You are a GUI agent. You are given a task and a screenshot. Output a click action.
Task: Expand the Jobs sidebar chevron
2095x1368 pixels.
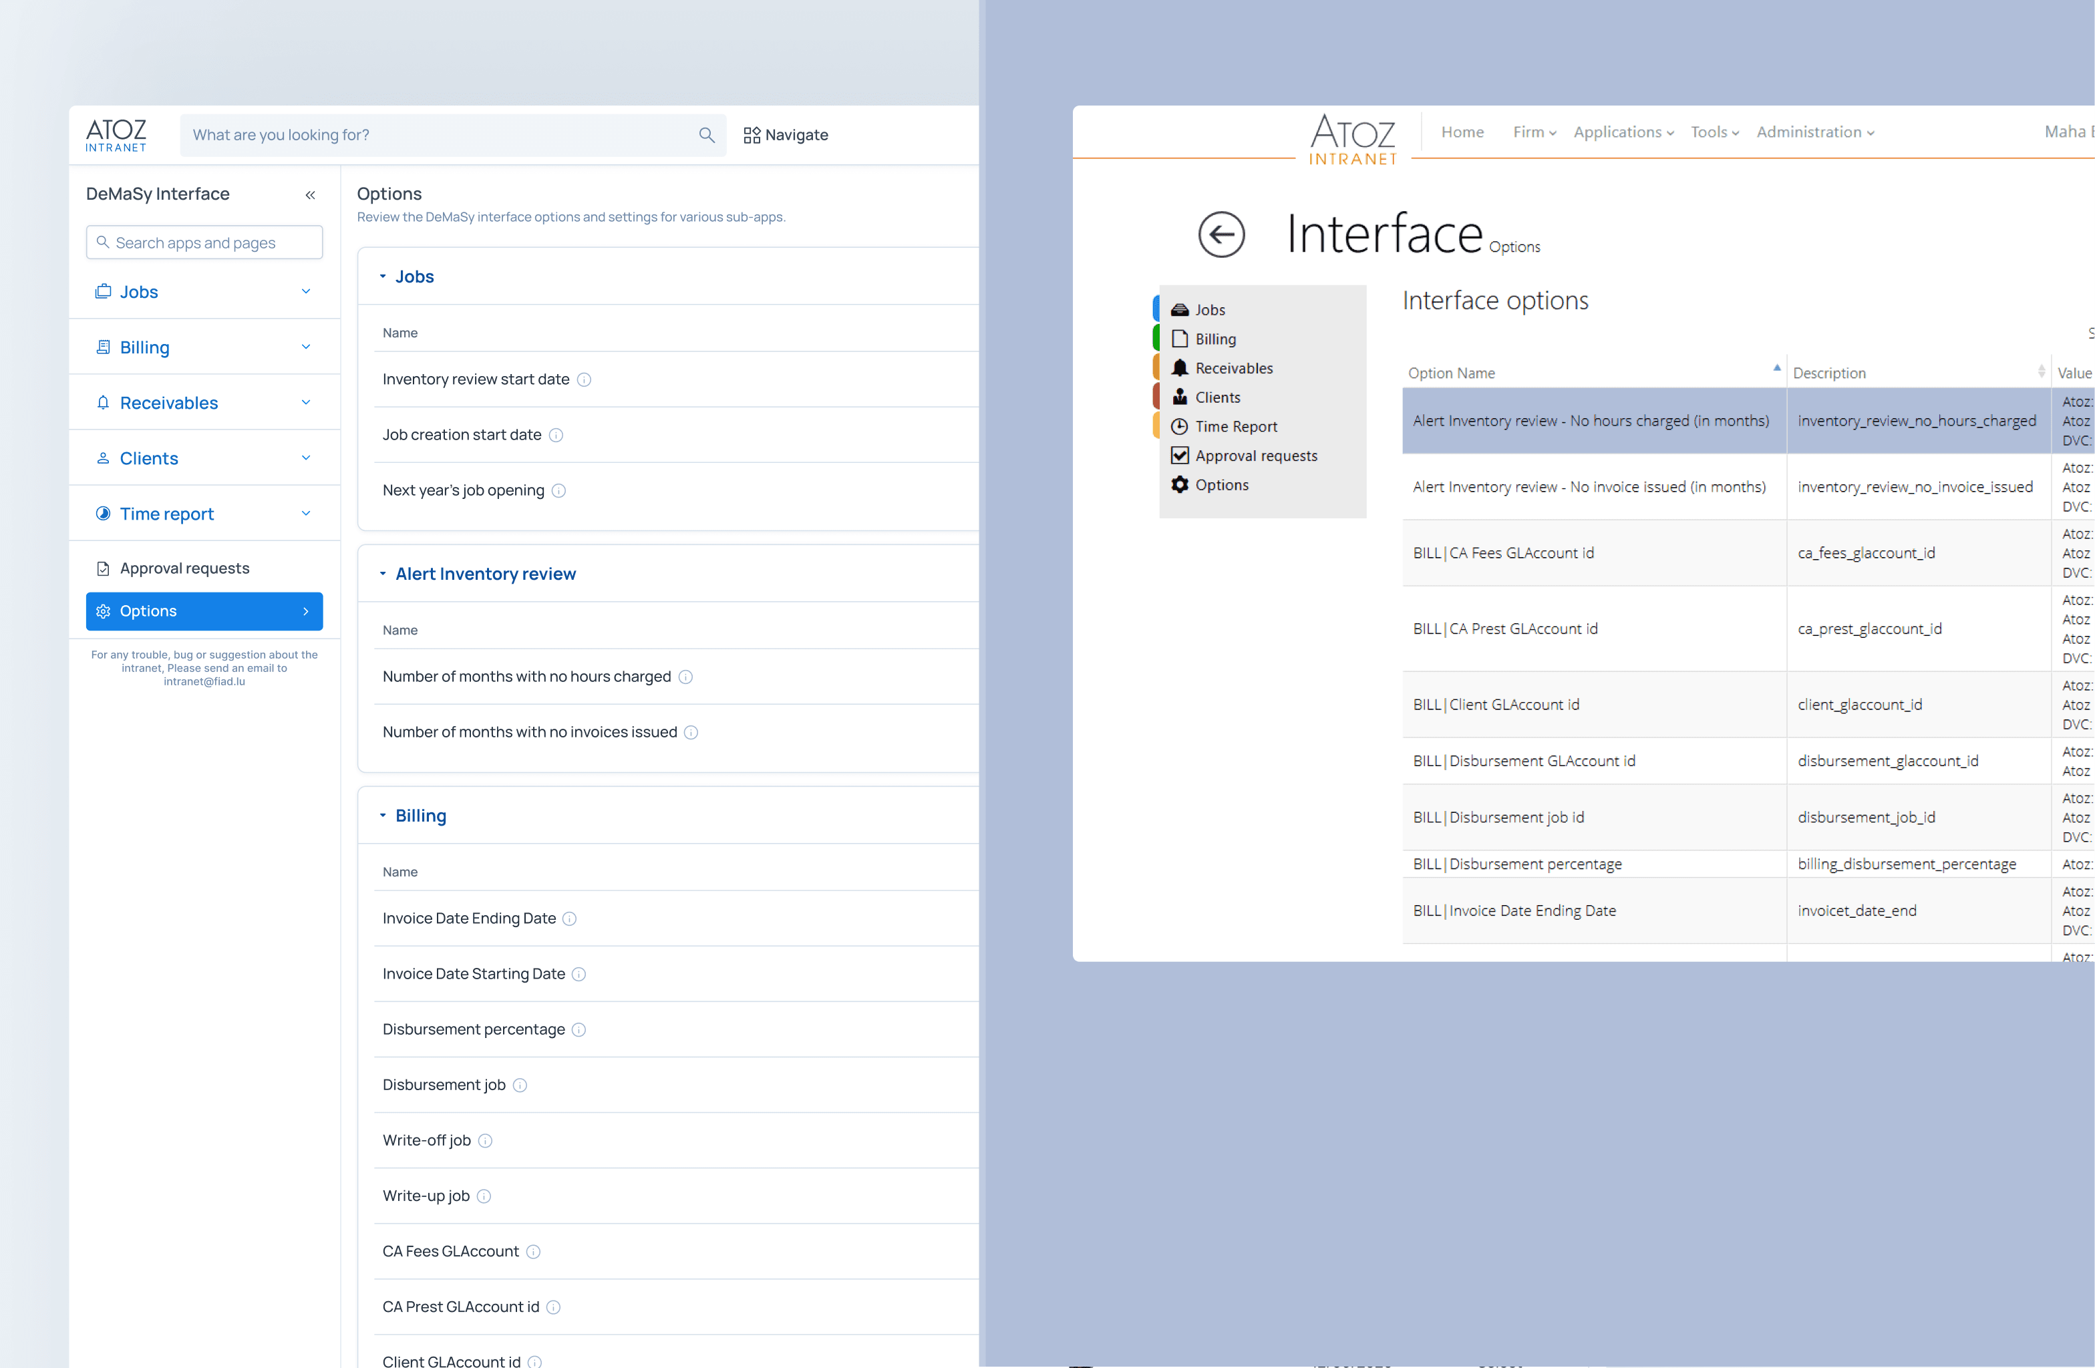coord(305,291)
